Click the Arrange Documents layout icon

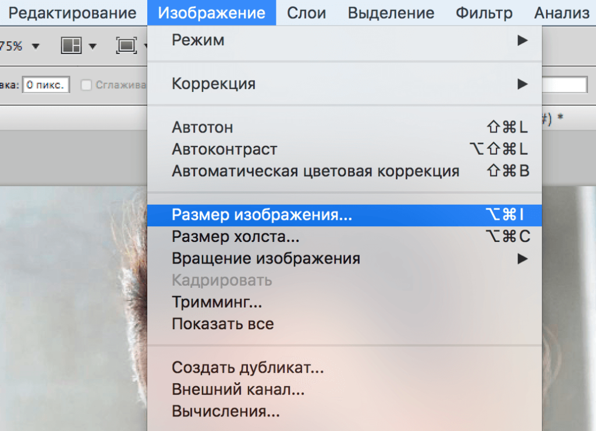coord(71,45)
